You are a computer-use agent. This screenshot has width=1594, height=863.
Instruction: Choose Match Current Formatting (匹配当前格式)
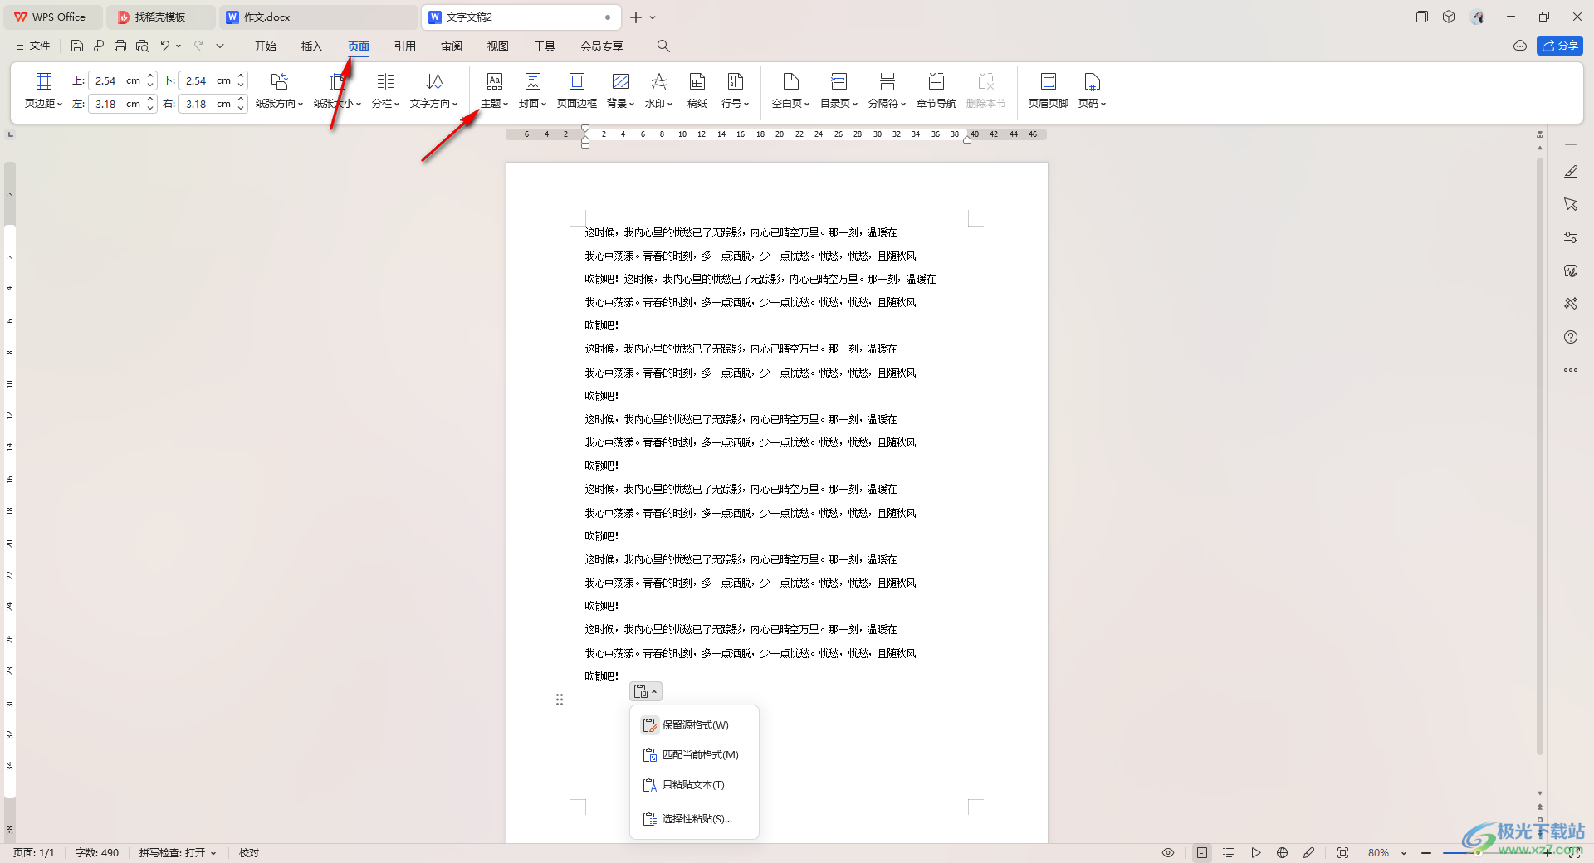pyautogui.click(x=694, y=755)
